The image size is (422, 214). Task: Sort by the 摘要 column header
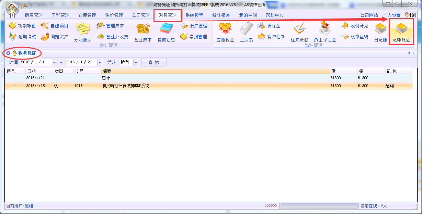point(215,71)
